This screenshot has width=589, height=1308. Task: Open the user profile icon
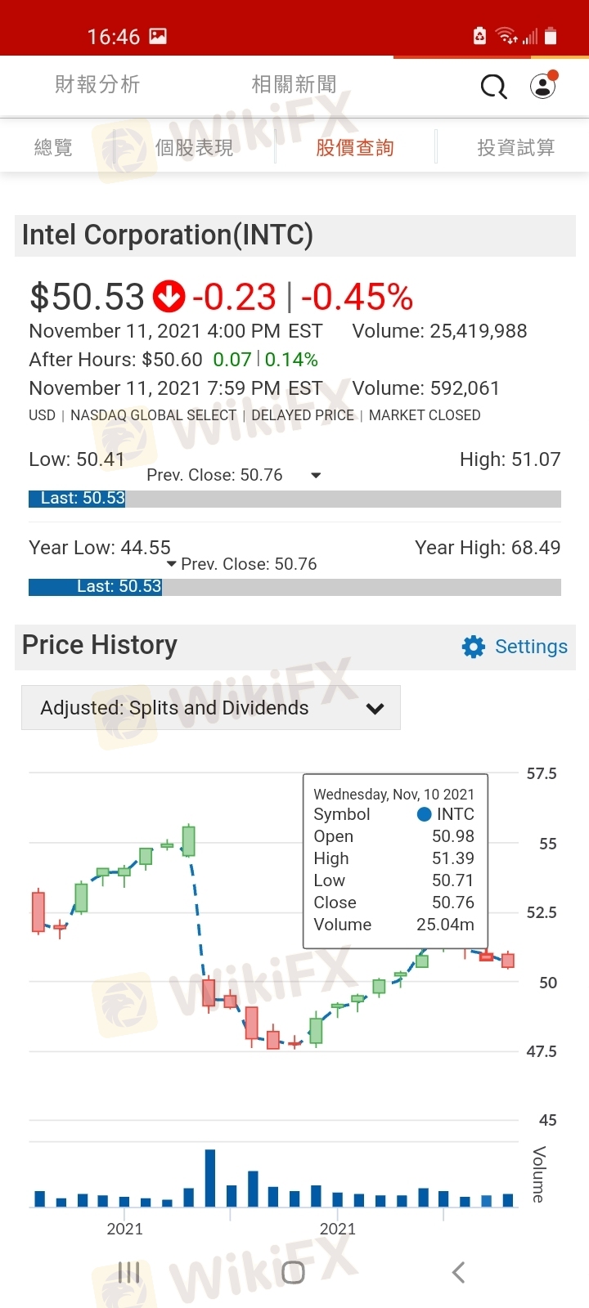(x=542, y=86)
